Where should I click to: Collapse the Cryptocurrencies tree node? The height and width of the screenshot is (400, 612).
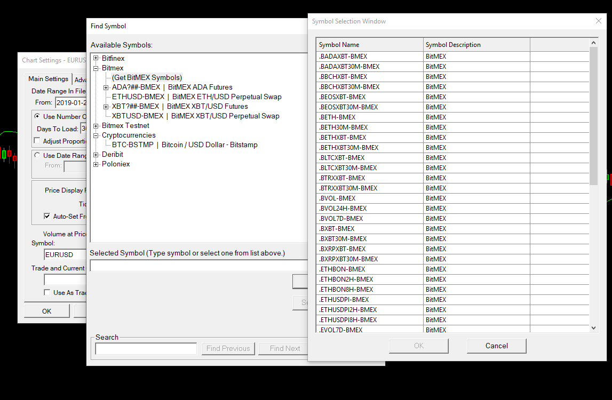tap(96, 135)
